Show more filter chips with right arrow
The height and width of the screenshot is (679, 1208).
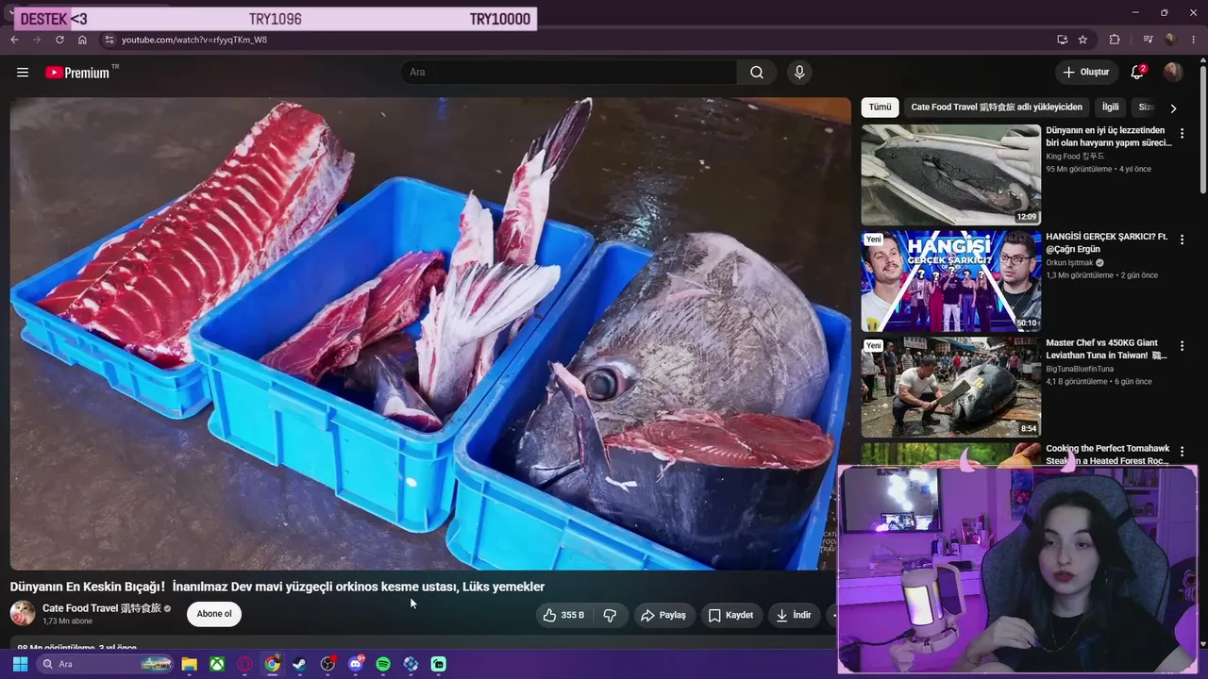tap(1173, 108)
